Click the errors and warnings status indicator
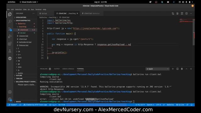The image size is (201, 113). (x=53, y=105)
